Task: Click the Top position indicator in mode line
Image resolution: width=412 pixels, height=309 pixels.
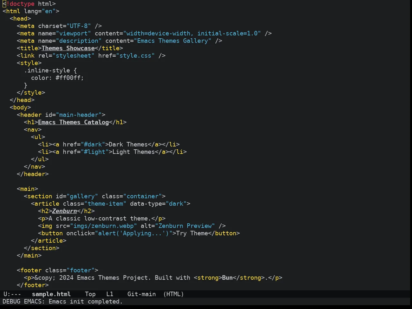Action: (90, 294)
